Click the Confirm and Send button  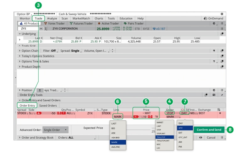pyautogui.click(x=209, y=130)
